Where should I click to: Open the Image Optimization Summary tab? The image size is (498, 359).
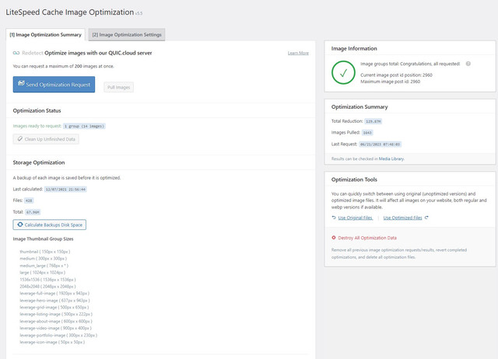coord(45,34)
